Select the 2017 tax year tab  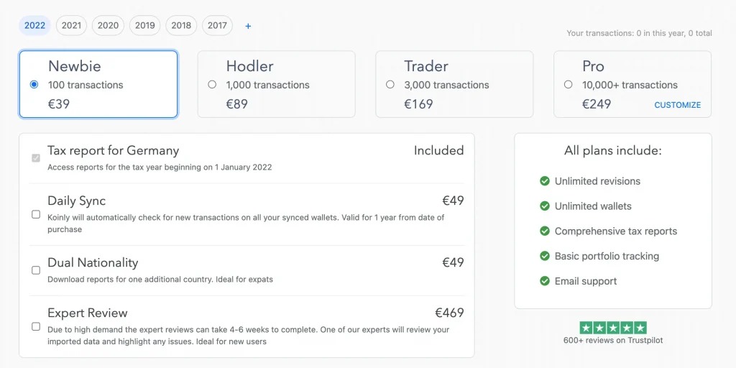click(217, 26)
